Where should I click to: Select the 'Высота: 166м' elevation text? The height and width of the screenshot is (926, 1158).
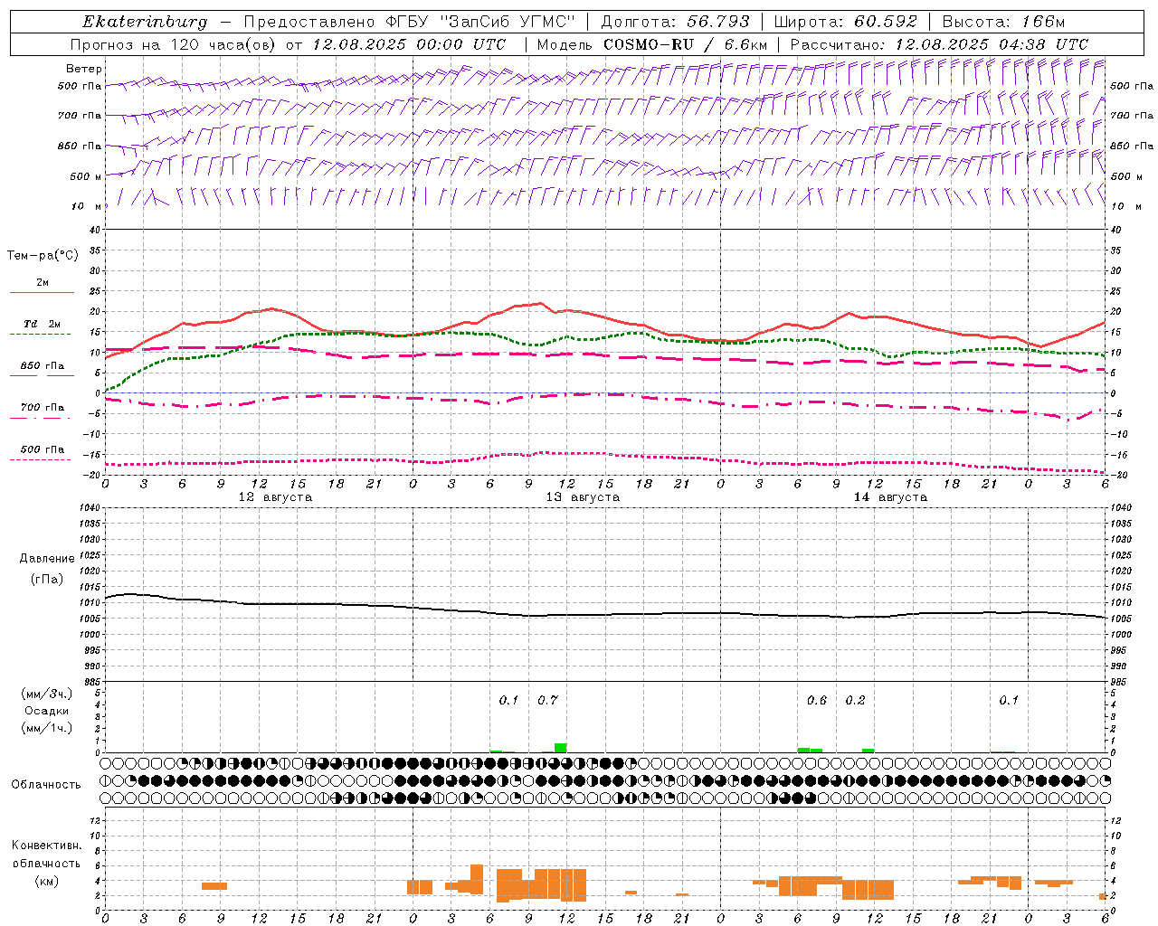(x=1003, y=22)
